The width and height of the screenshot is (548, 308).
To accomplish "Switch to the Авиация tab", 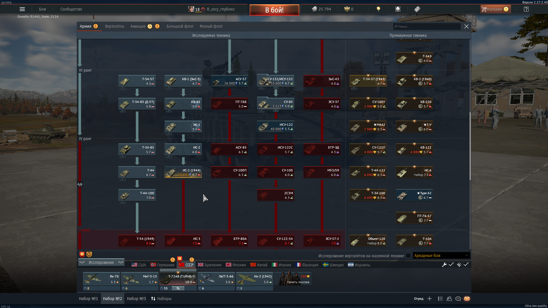I will [138, 26].
